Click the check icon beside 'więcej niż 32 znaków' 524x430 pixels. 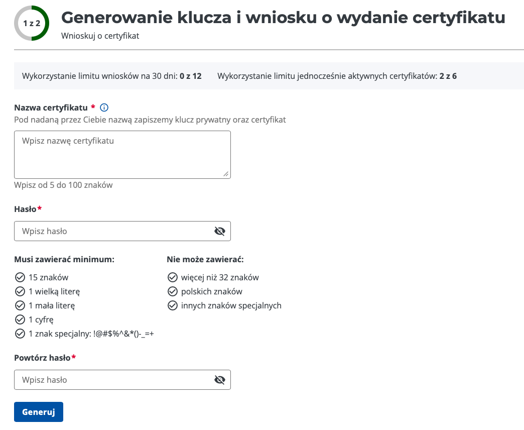click(x=173, y=277)
